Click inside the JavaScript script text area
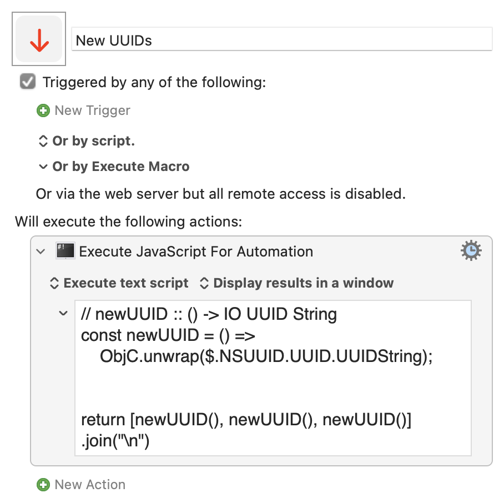This screenshot has height=503, width=504. tap(273, 378)
